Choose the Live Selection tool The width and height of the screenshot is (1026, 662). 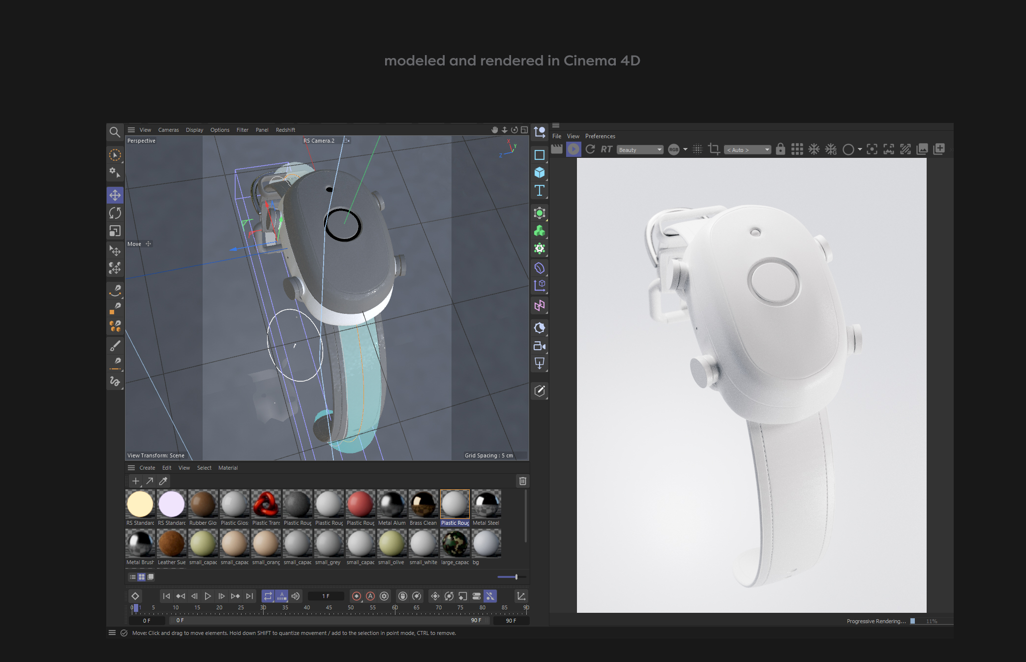point(115,155)
